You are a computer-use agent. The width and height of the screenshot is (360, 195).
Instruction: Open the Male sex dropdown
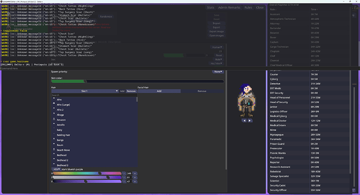pos(218,59)
